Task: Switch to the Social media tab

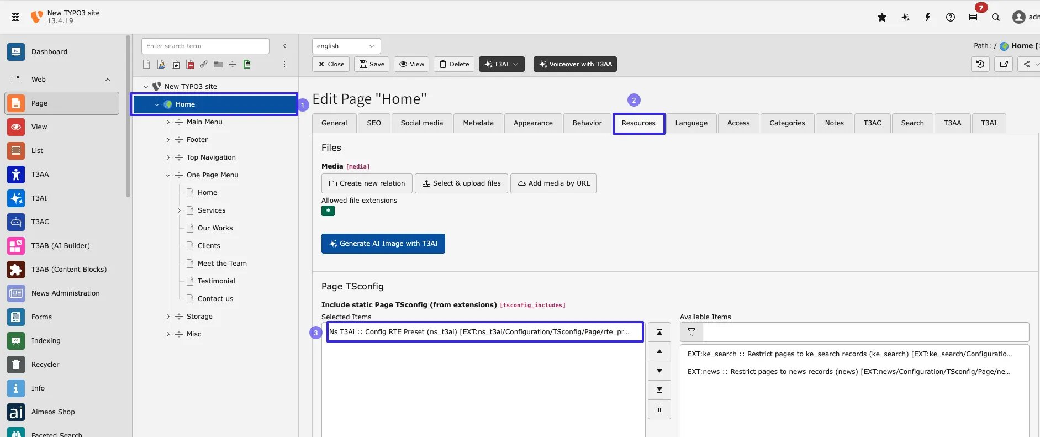Action: 422,123
